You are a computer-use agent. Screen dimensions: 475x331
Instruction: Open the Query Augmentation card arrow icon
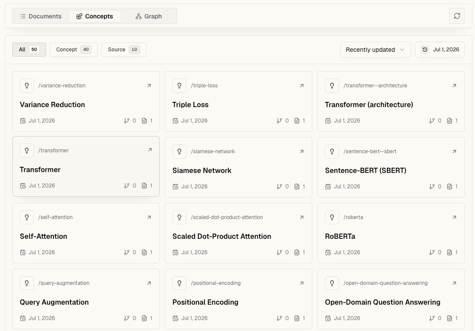tap(149, 283)
